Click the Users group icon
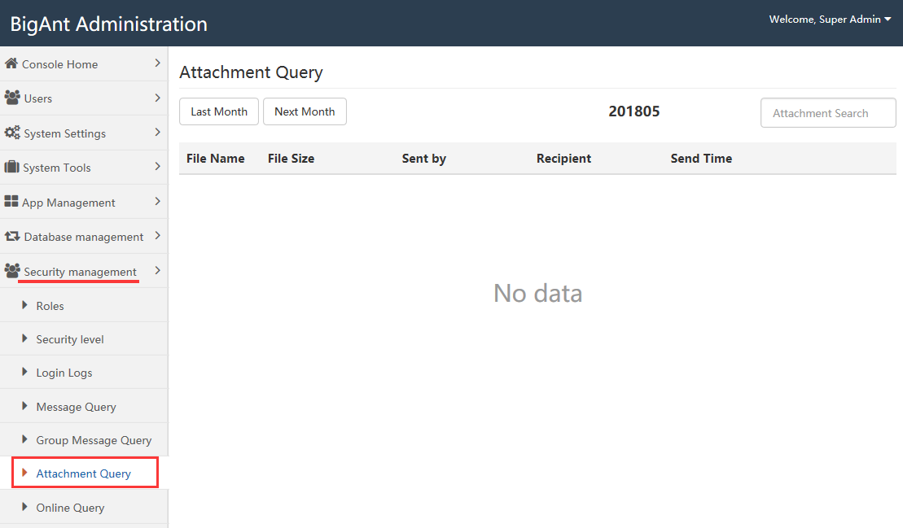Viewport: 903px width, 528px height. coord(12,97)
